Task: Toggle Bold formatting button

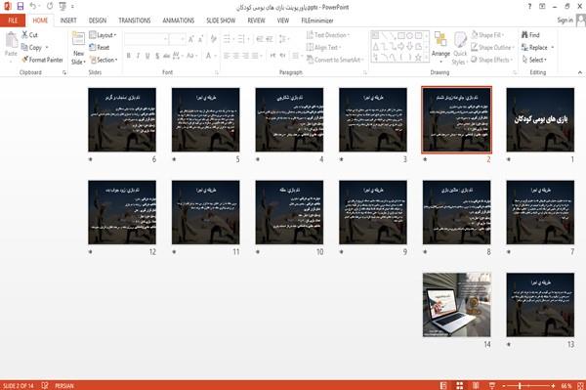Action: (x=128, y=56)
